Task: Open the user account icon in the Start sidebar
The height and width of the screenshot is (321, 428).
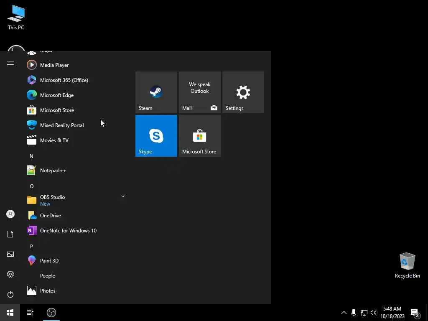Action: pyautogui.click(x=10, y=214)
